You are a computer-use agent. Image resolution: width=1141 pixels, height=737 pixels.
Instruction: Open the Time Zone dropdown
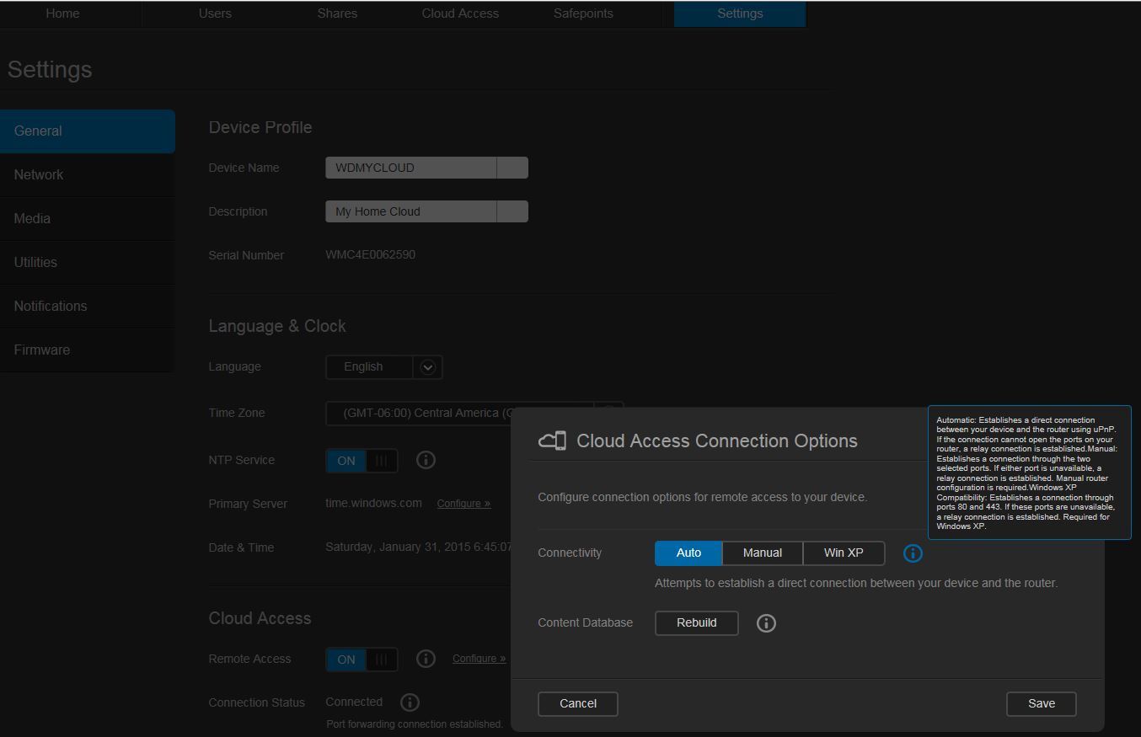coord(474,414)
